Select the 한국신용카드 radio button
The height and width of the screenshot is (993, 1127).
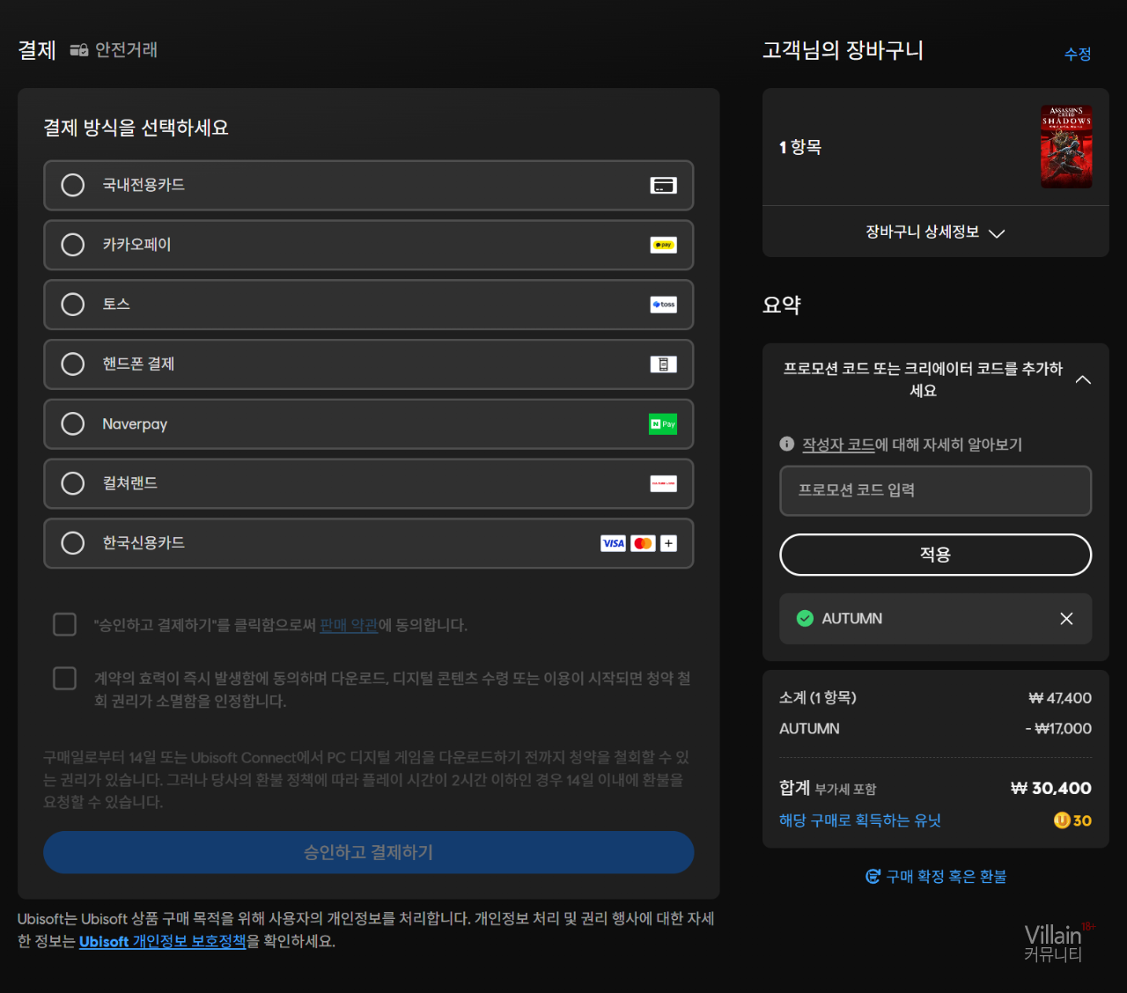pyautogui.click(x=73, y=543)
